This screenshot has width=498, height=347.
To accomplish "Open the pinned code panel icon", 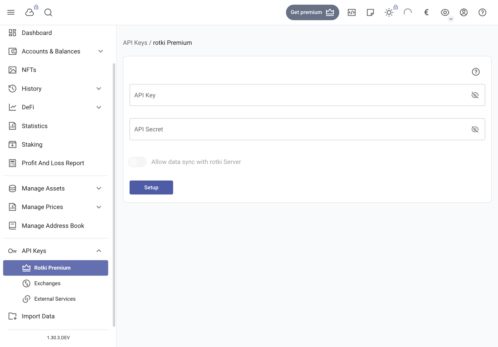I will click(352, 12).
